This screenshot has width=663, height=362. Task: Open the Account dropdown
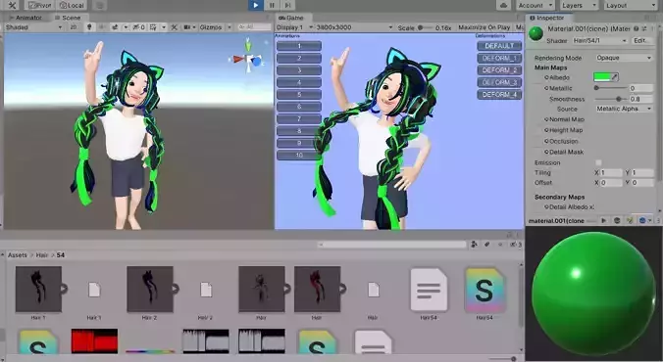click(x=535, y=5)
